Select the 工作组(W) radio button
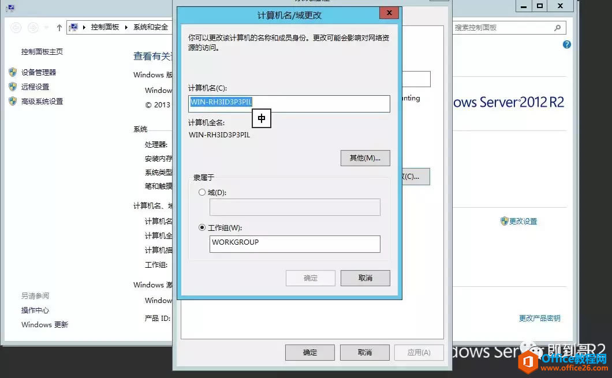The height and width of the screenshot is (378, 612). click(x=202, y=227)
